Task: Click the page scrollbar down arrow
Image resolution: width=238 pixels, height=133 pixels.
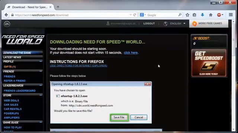Action: [234, 129]
